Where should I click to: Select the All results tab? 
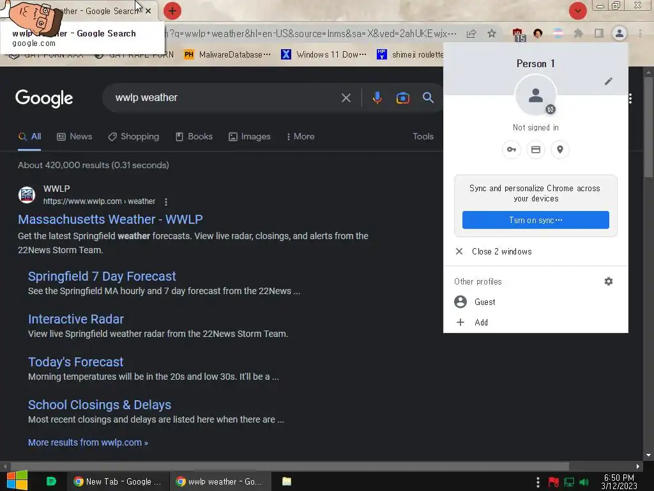pos(29,137)
